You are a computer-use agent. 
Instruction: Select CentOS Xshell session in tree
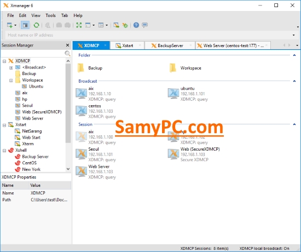pos(26,163)
